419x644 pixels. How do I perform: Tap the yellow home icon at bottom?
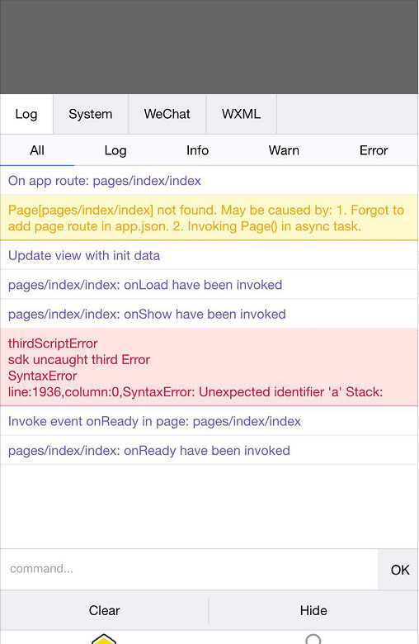click(x=104, y=639)
